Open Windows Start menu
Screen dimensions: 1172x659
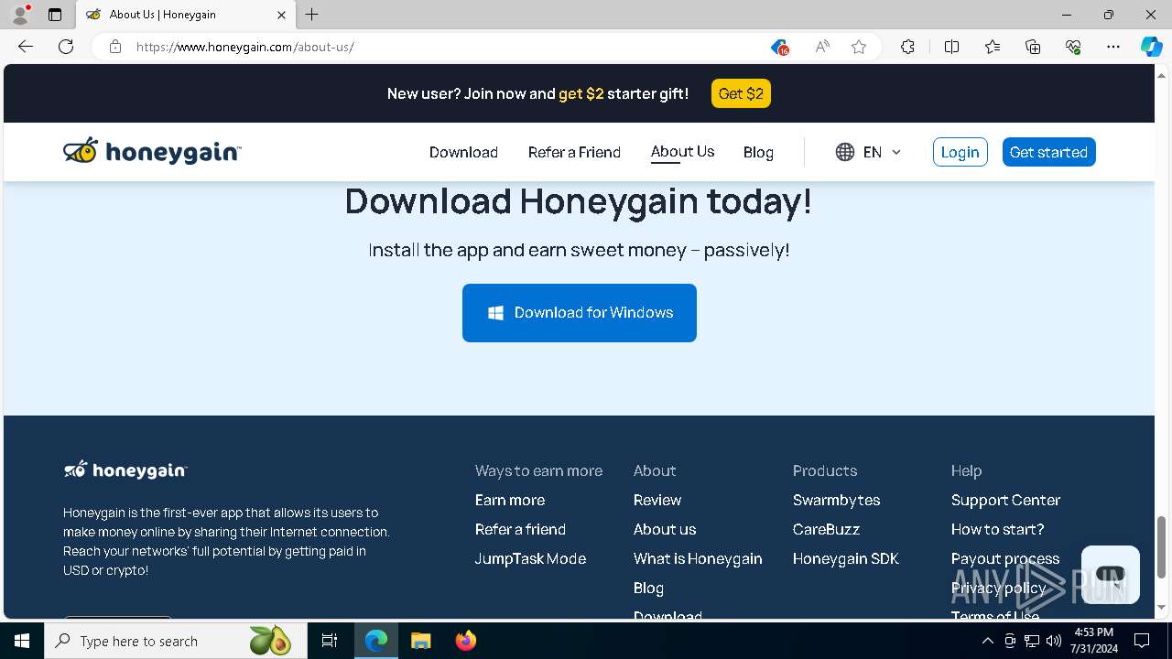(x=22, y=641)
